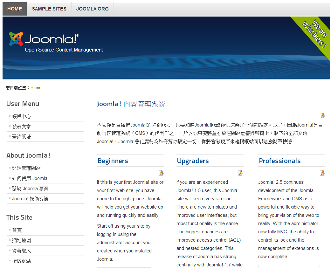Click the 'About Joomla!' heading
Screen dimensions: 331x268
coord(29,155)
